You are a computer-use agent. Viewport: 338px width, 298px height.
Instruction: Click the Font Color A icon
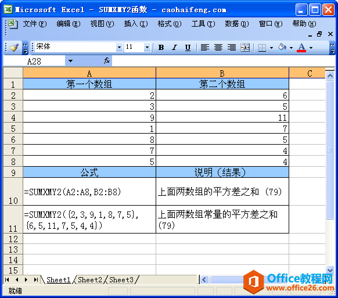[x=301, y=47]
